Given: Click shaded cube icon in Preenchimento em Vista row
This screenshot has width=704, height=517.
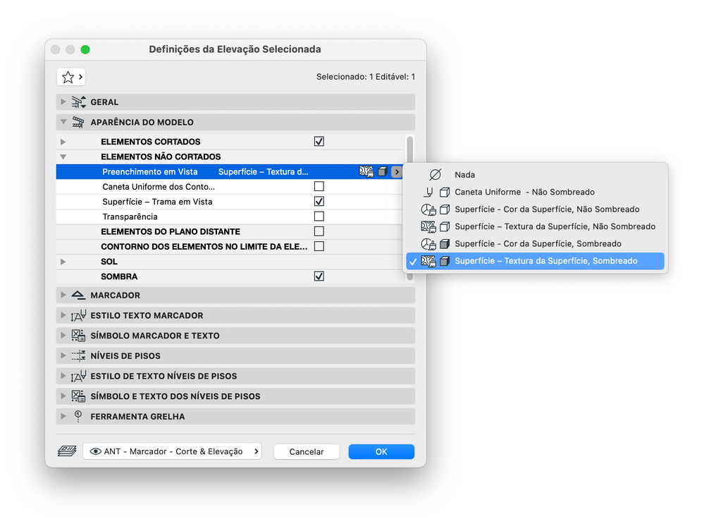Looking at the screenshot, I should click(382, 171).
